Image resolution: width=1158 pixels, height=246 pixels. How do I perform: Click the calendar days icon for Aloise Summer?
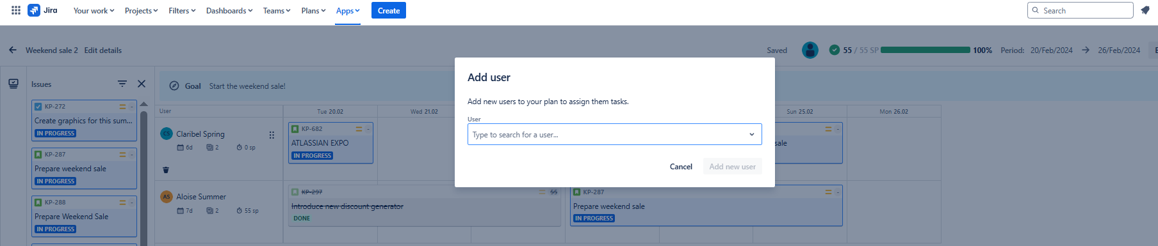[181, 211]
